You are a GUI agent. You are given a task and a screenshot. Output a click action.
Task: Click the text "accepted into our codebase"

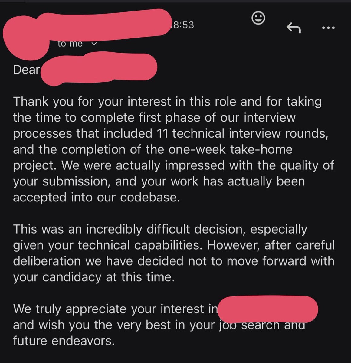tap(96, 197)
